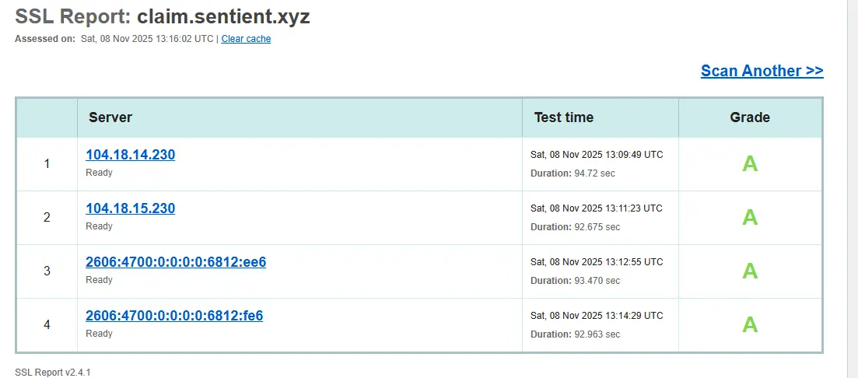Click row number 4 cell
The width and height of the screenshot is (858, 378).
[x=47, y=324]
